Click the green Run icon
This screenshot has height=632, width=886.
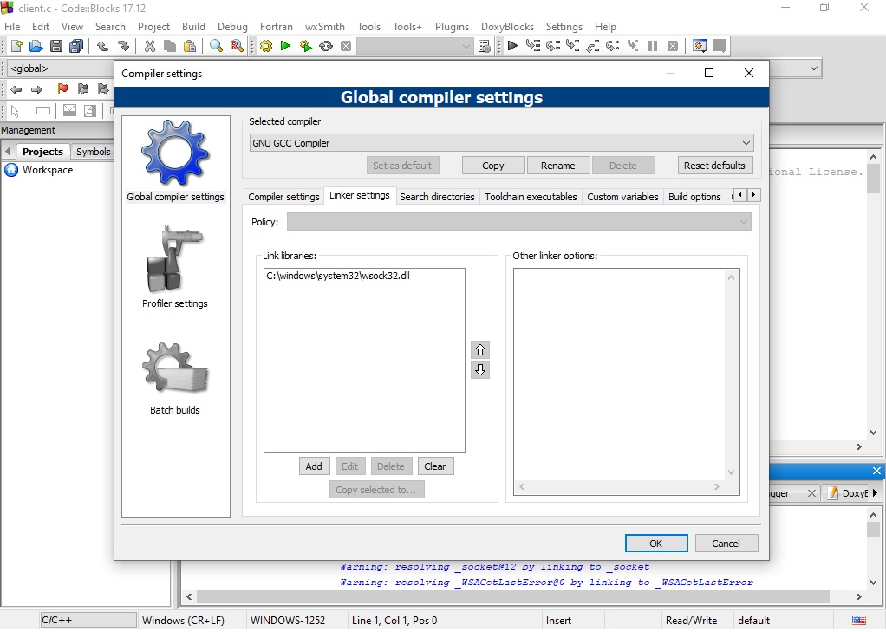(x=285, y=46)
